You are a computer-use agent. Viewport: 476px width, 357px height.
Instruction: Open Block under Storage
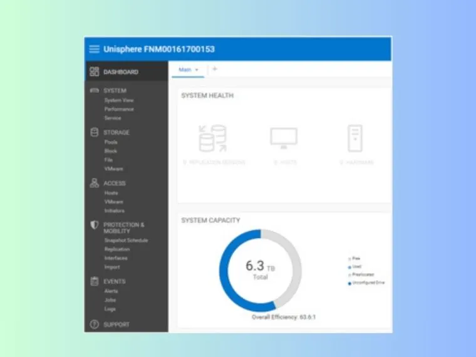click(x=110, y=150)
